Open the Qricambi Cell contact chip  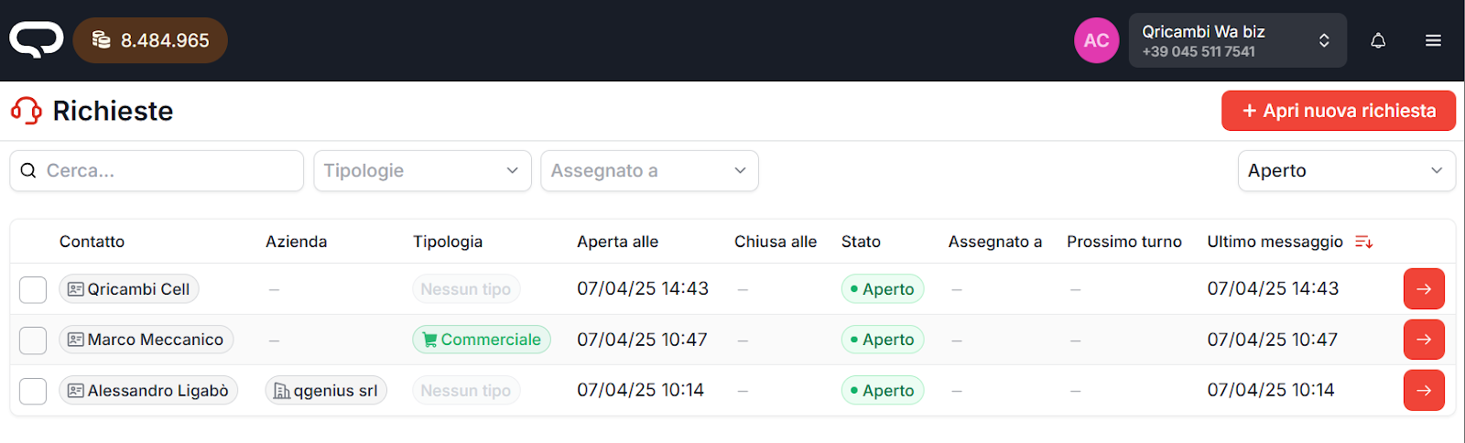(x=129, y=289)
